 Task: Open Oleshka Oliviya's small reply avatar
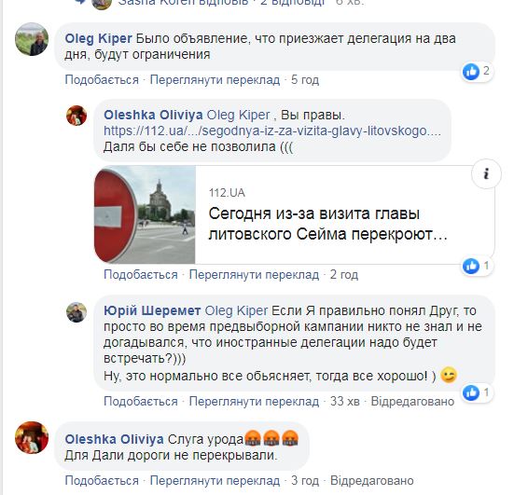pos(76,116)
